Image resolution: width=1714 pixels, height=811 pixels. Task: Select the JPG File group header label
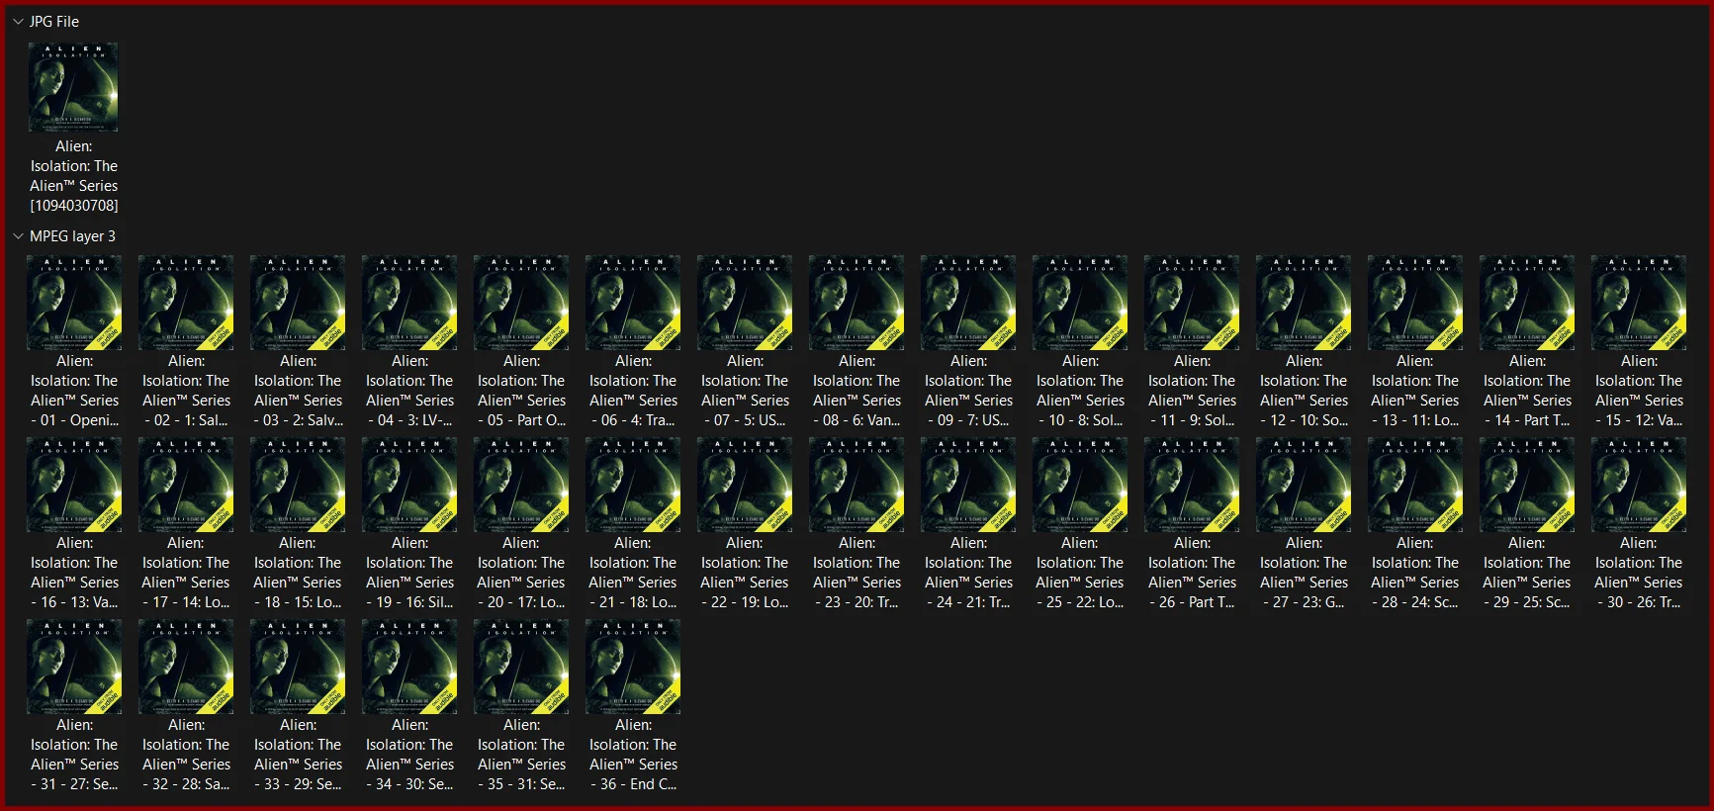[x=54, y=22]
